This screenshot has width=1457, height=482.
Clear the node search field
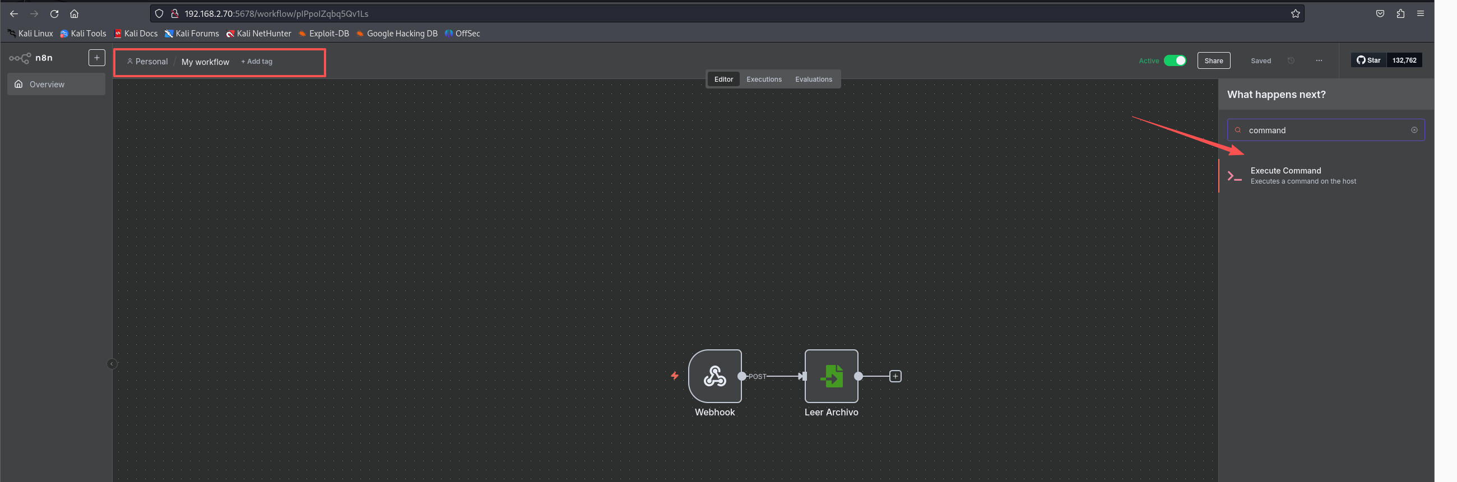(x=1413, y=130)
